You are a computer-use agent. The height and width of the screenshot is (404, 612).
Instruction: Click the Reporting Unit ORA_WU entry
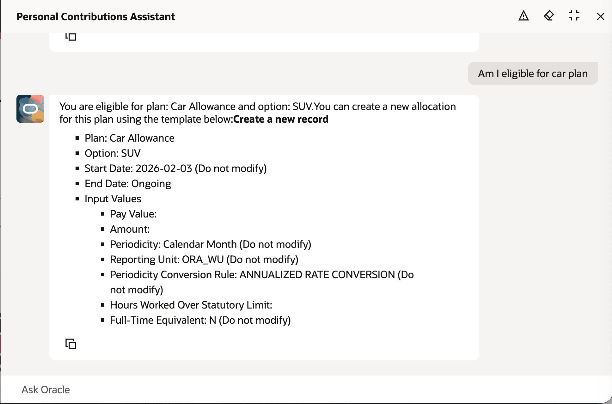click(204, 259)
